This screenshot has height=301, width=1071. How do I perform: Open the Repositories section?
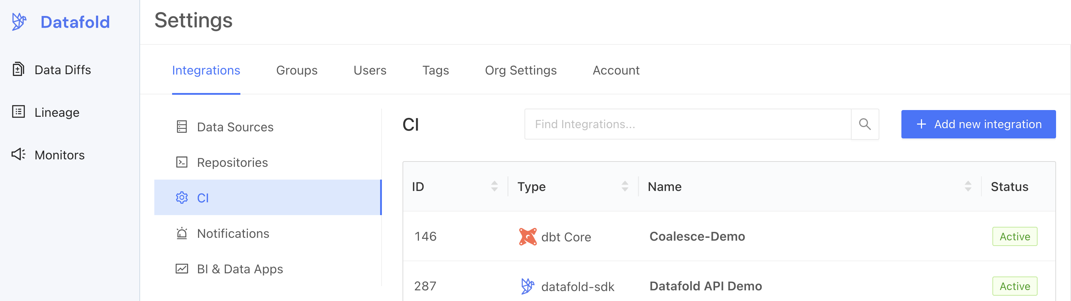point(233,162)
